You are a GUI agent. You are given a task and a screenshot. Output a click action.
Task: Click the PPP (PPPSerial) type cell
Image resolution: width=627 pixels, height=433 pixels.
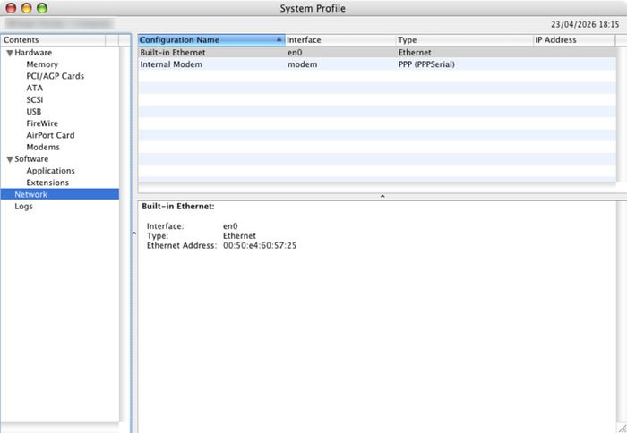pyautogui.click(x=426, y=64)
